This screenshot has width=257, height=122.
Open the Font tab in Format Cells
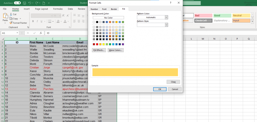pyautogui.click(x=104, y=9)
